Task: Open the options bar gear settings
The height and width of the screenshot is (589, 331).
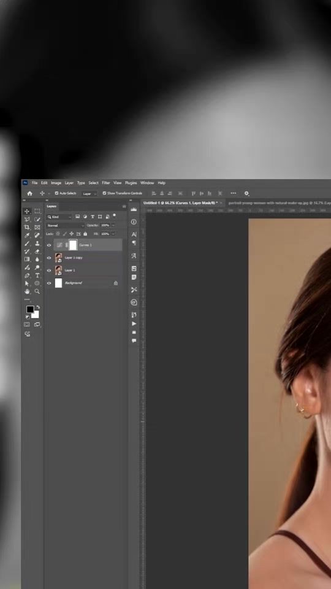Action: pos(246,193)
